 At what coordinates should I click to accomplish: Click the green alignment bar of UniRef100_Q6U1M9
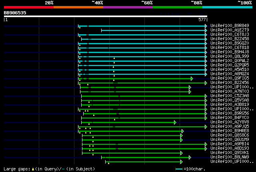click(132, 140)
